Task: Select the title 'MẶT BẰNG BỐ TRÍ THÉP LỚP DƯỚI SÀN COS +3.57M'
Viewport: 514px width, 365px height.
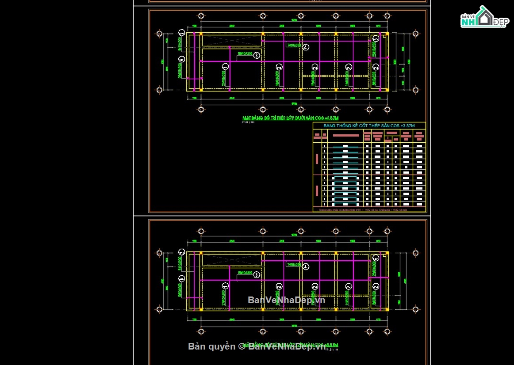Action: 290,118
